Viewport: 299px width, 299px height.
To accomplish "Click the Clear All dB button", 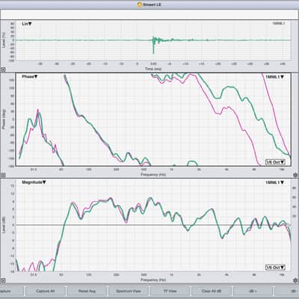I will tap(212, 291).
